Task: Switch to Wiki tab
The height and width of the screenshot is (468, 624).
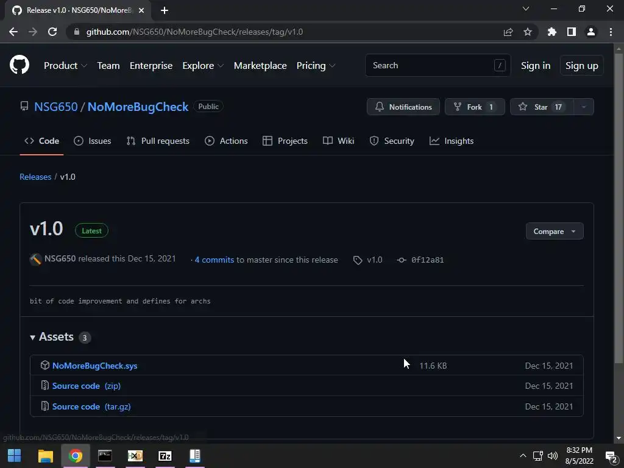Action: click(338, 141)
